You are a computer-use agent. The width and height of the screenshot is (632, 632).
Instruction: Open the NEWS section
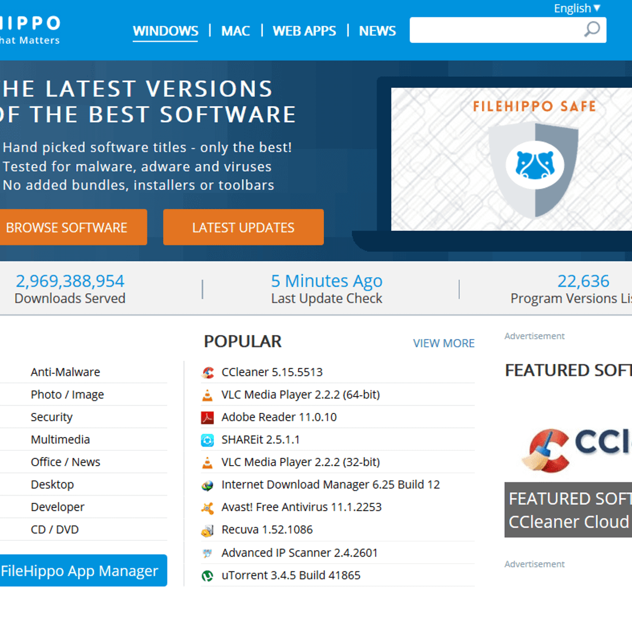(378, 31)
